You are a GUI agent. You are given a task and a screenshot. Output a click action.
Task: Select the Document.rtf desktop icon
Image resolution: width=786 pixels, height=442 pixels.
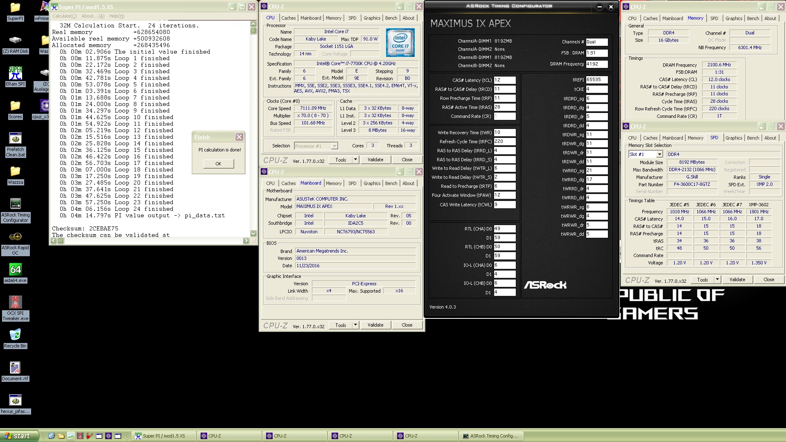tap(15, 372)
